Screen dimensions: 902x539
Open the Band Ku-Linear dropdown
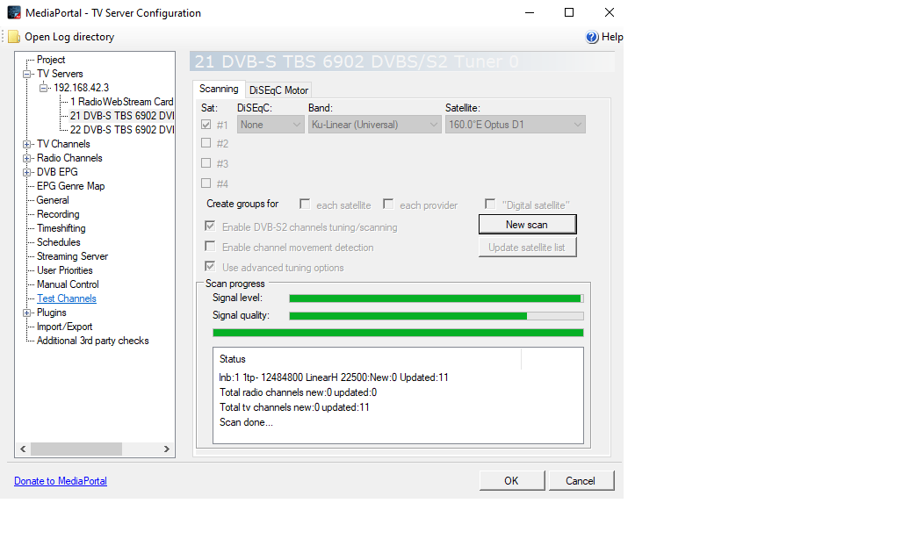374,125
